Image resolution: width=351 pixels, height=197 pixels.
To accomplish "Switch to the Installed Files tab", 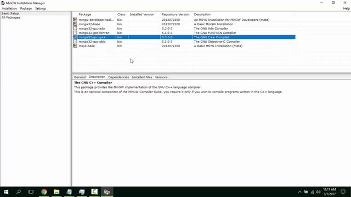I will point(142,77).
